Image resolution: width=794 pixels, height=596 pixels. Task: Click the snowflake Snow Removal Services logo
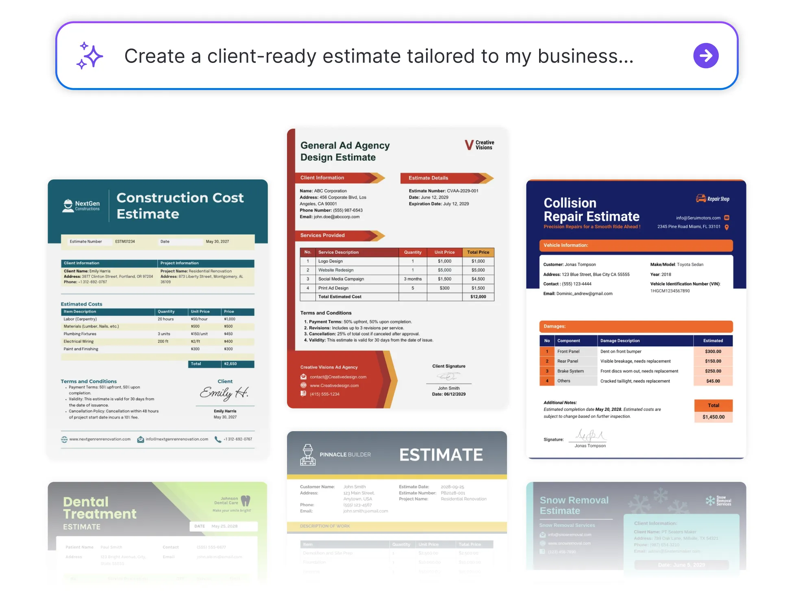click(710, 501)
